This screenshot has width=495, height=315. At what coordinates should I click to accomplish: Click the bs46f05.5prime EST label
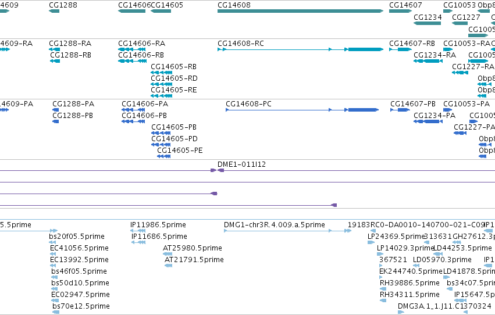coord(79,272)
